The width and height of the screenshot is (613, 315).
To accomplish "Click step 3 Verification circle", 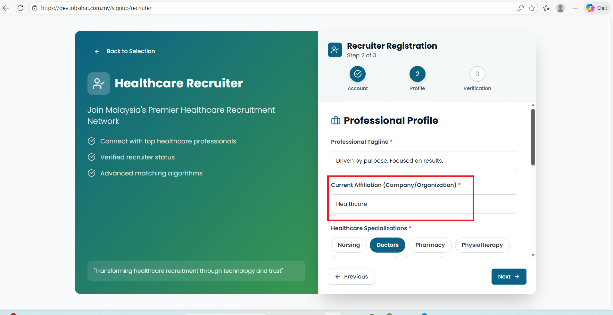I will click(477, 74).
